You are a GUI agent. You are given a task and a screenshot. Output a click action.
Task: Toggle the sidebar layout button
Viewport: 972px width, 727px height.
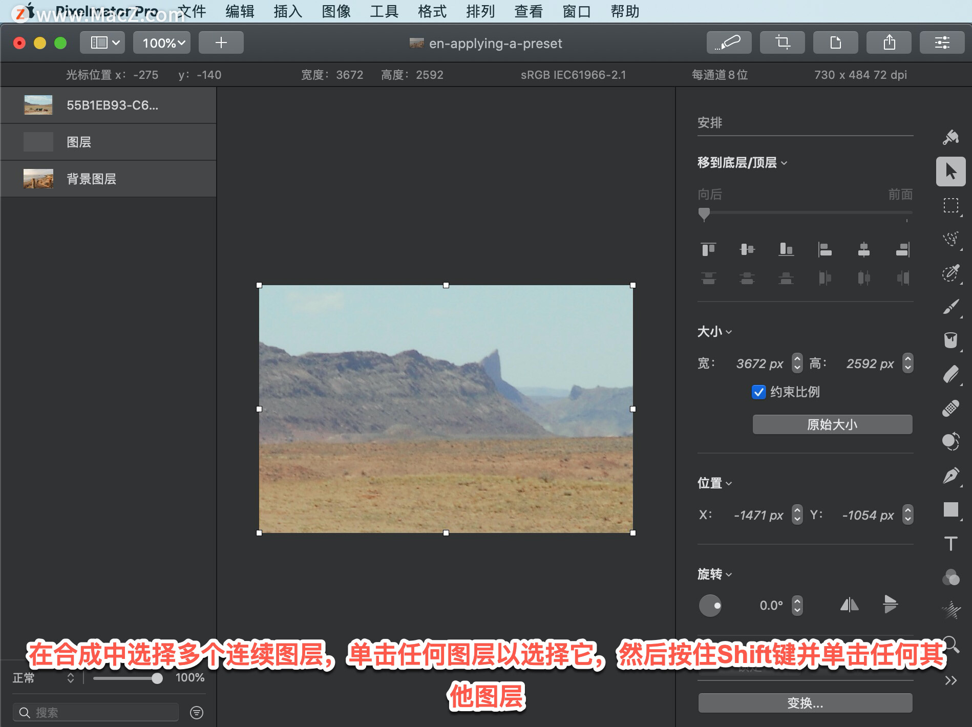104,42
